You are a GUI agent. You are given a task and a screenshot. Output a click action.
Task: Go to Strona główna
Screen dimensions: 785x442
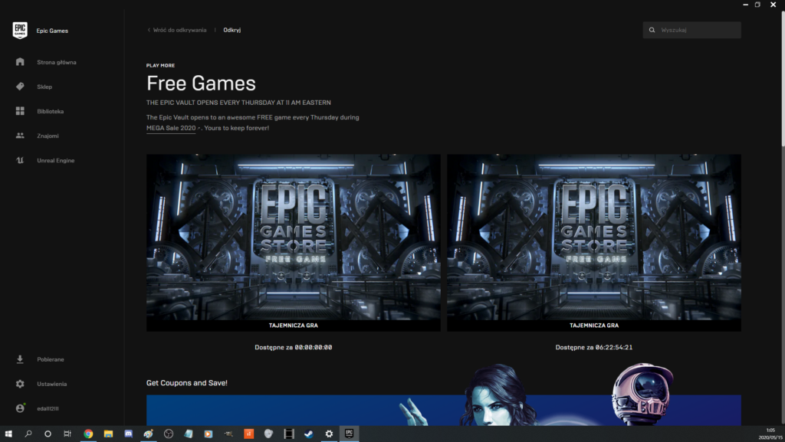[57, 63]
